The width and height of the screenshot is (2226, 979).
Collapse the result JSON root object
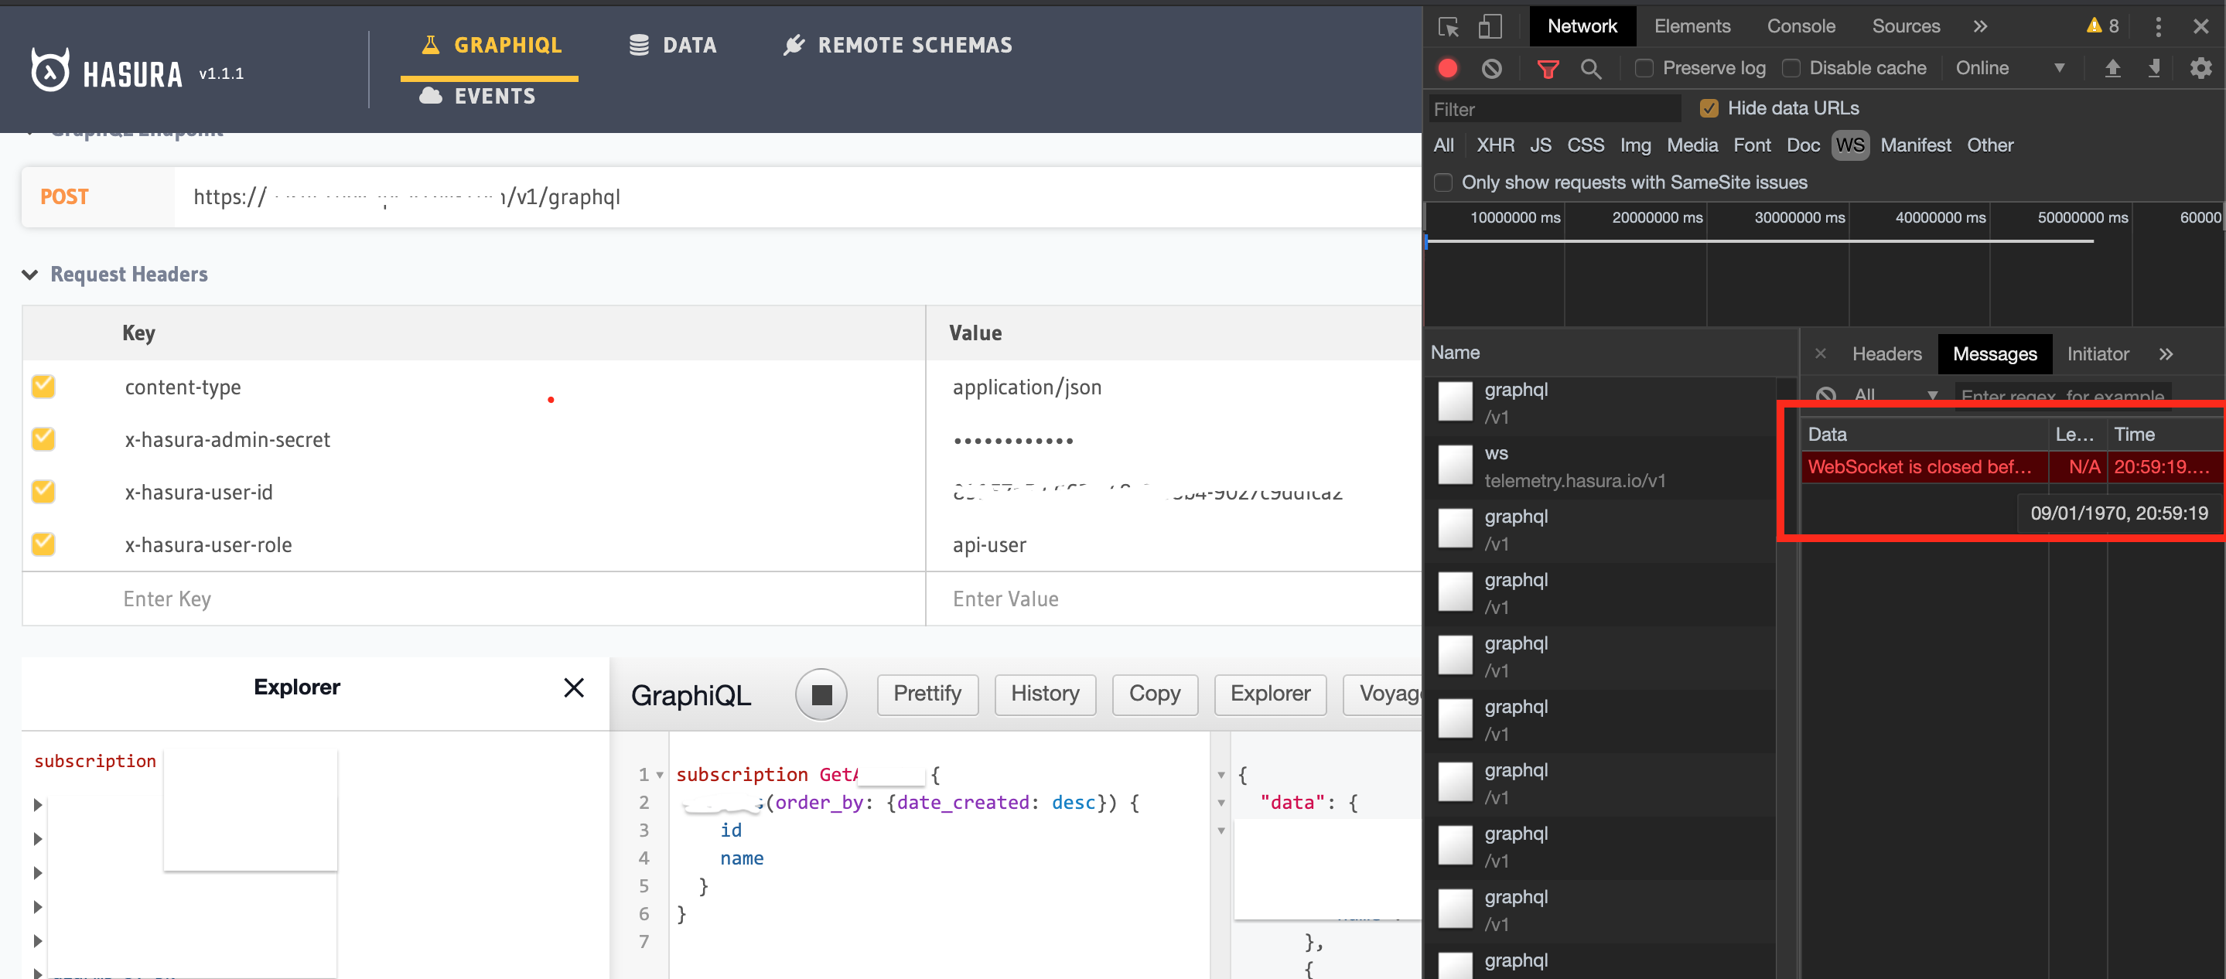point(1221,775)
